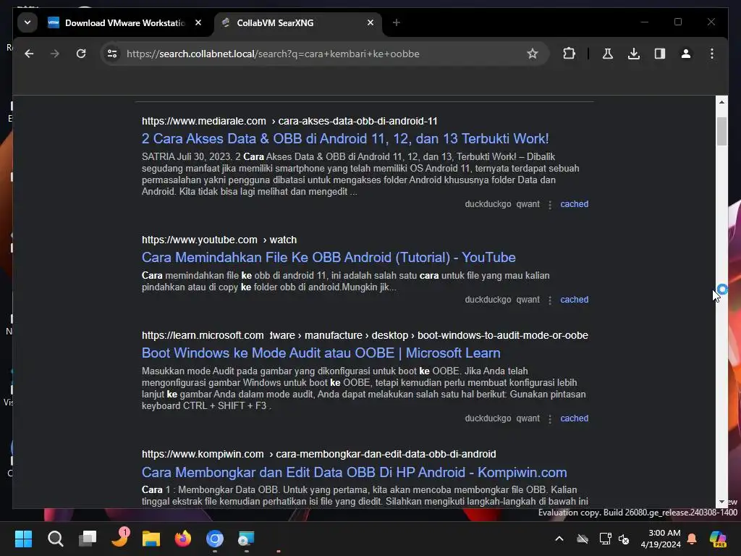Close the CollabVM SearXNG tab
This screenshot has height=556, width=741.
click(x=370, y=22)
